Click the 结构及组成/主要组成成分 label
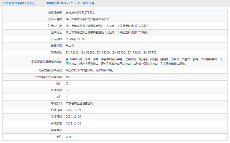Screen dimensions: 230x143 click(46, 62)
